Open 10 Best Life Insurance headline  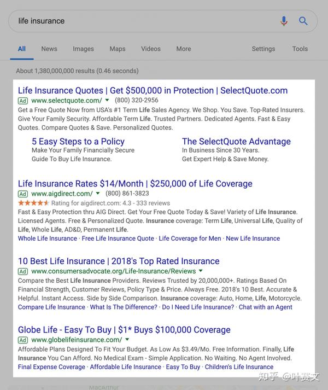[x=119, y=261]
